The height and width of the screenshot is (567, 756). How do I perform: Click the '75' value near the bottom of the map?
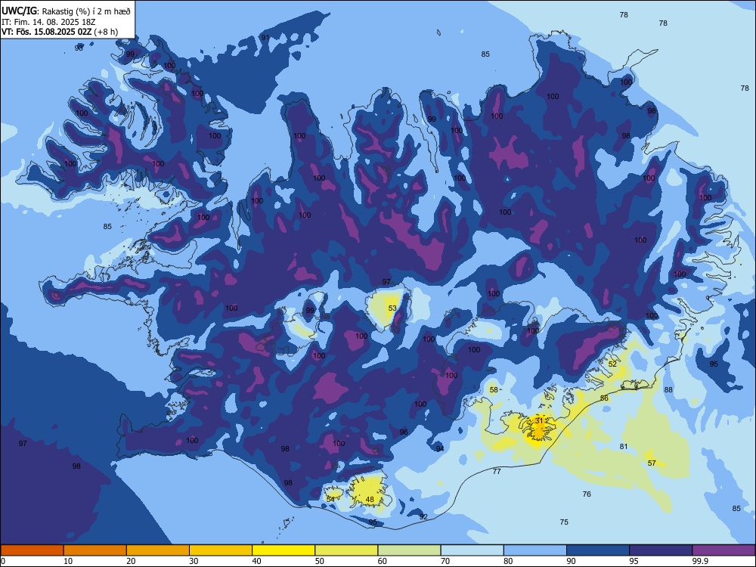click(564, 522)
